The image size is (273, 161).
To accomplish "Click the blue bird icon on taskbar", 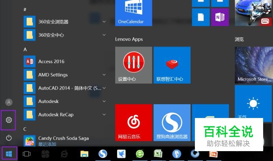I will pos(122,154).
